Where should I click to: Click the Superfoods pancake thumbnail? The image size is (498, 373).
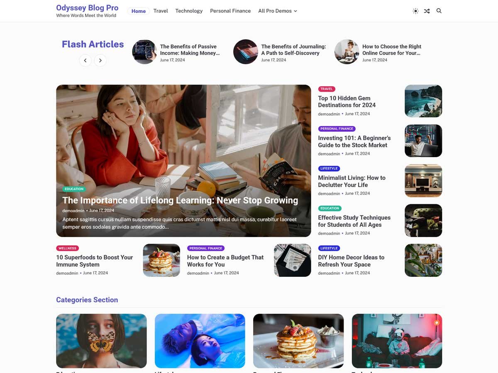click(x=161, y=260)
